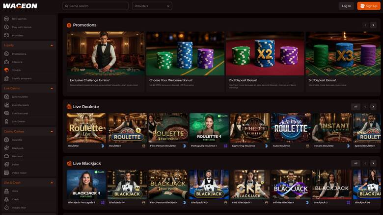The height and width of the screenshot is (215, 383).
Task: Open the Live Baccarat sidebar icon
Action: [x=6, y=113]
